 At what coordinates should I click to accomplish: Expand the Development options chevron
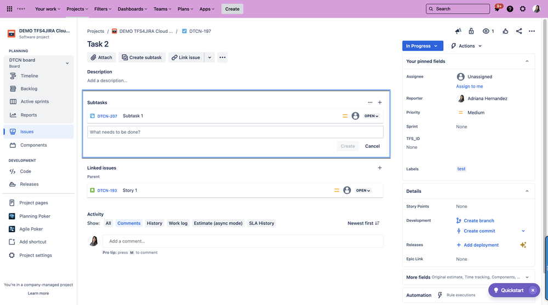[x=523, y=231]
